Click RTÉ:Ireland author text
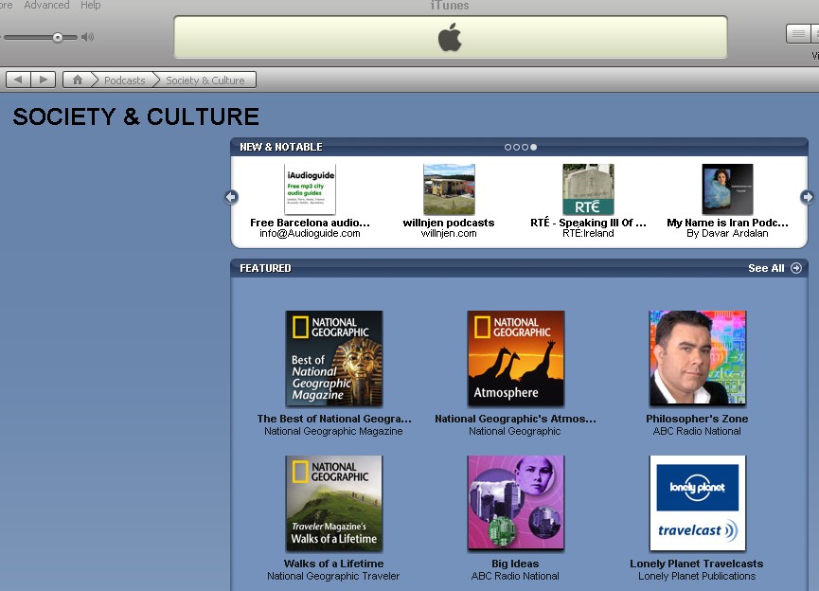 [x=588, y=233]
